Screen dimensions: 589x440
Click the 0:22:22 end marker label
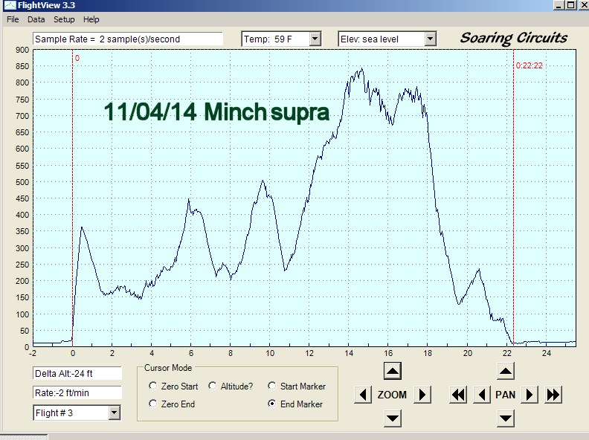pyautogui.click(x=530, y=65)
